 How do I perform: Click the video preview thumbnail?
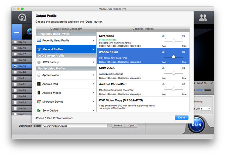[x=27, y=32]
